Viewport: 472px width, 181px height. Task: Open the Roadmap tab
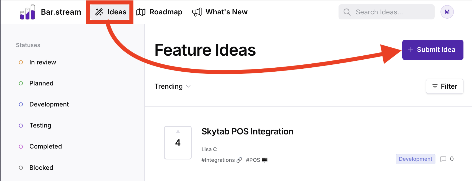tap(166, 12)
